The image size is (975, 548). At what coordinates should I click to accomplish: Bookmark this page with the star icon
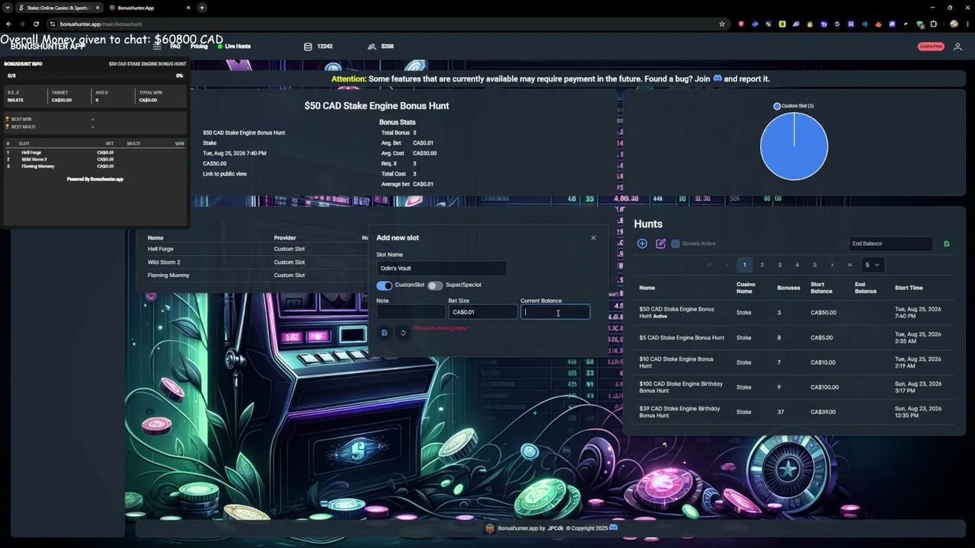pyautogui.click(x=722, y=24)
